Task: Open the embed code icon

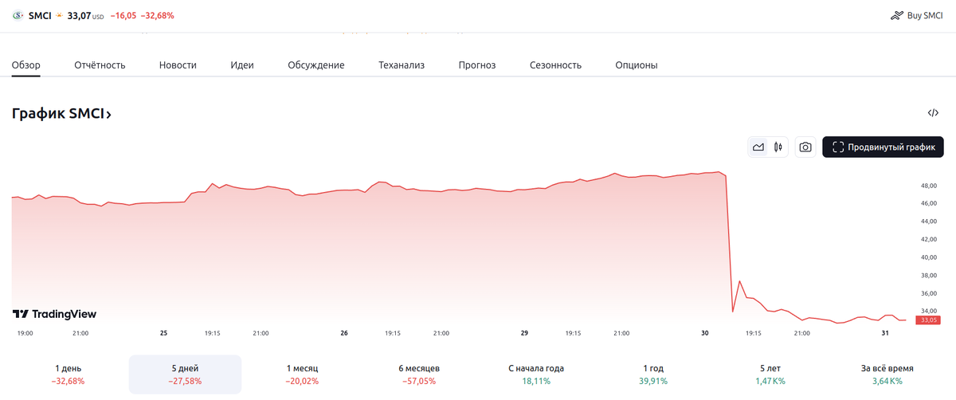Action: (x=933, y=113)
